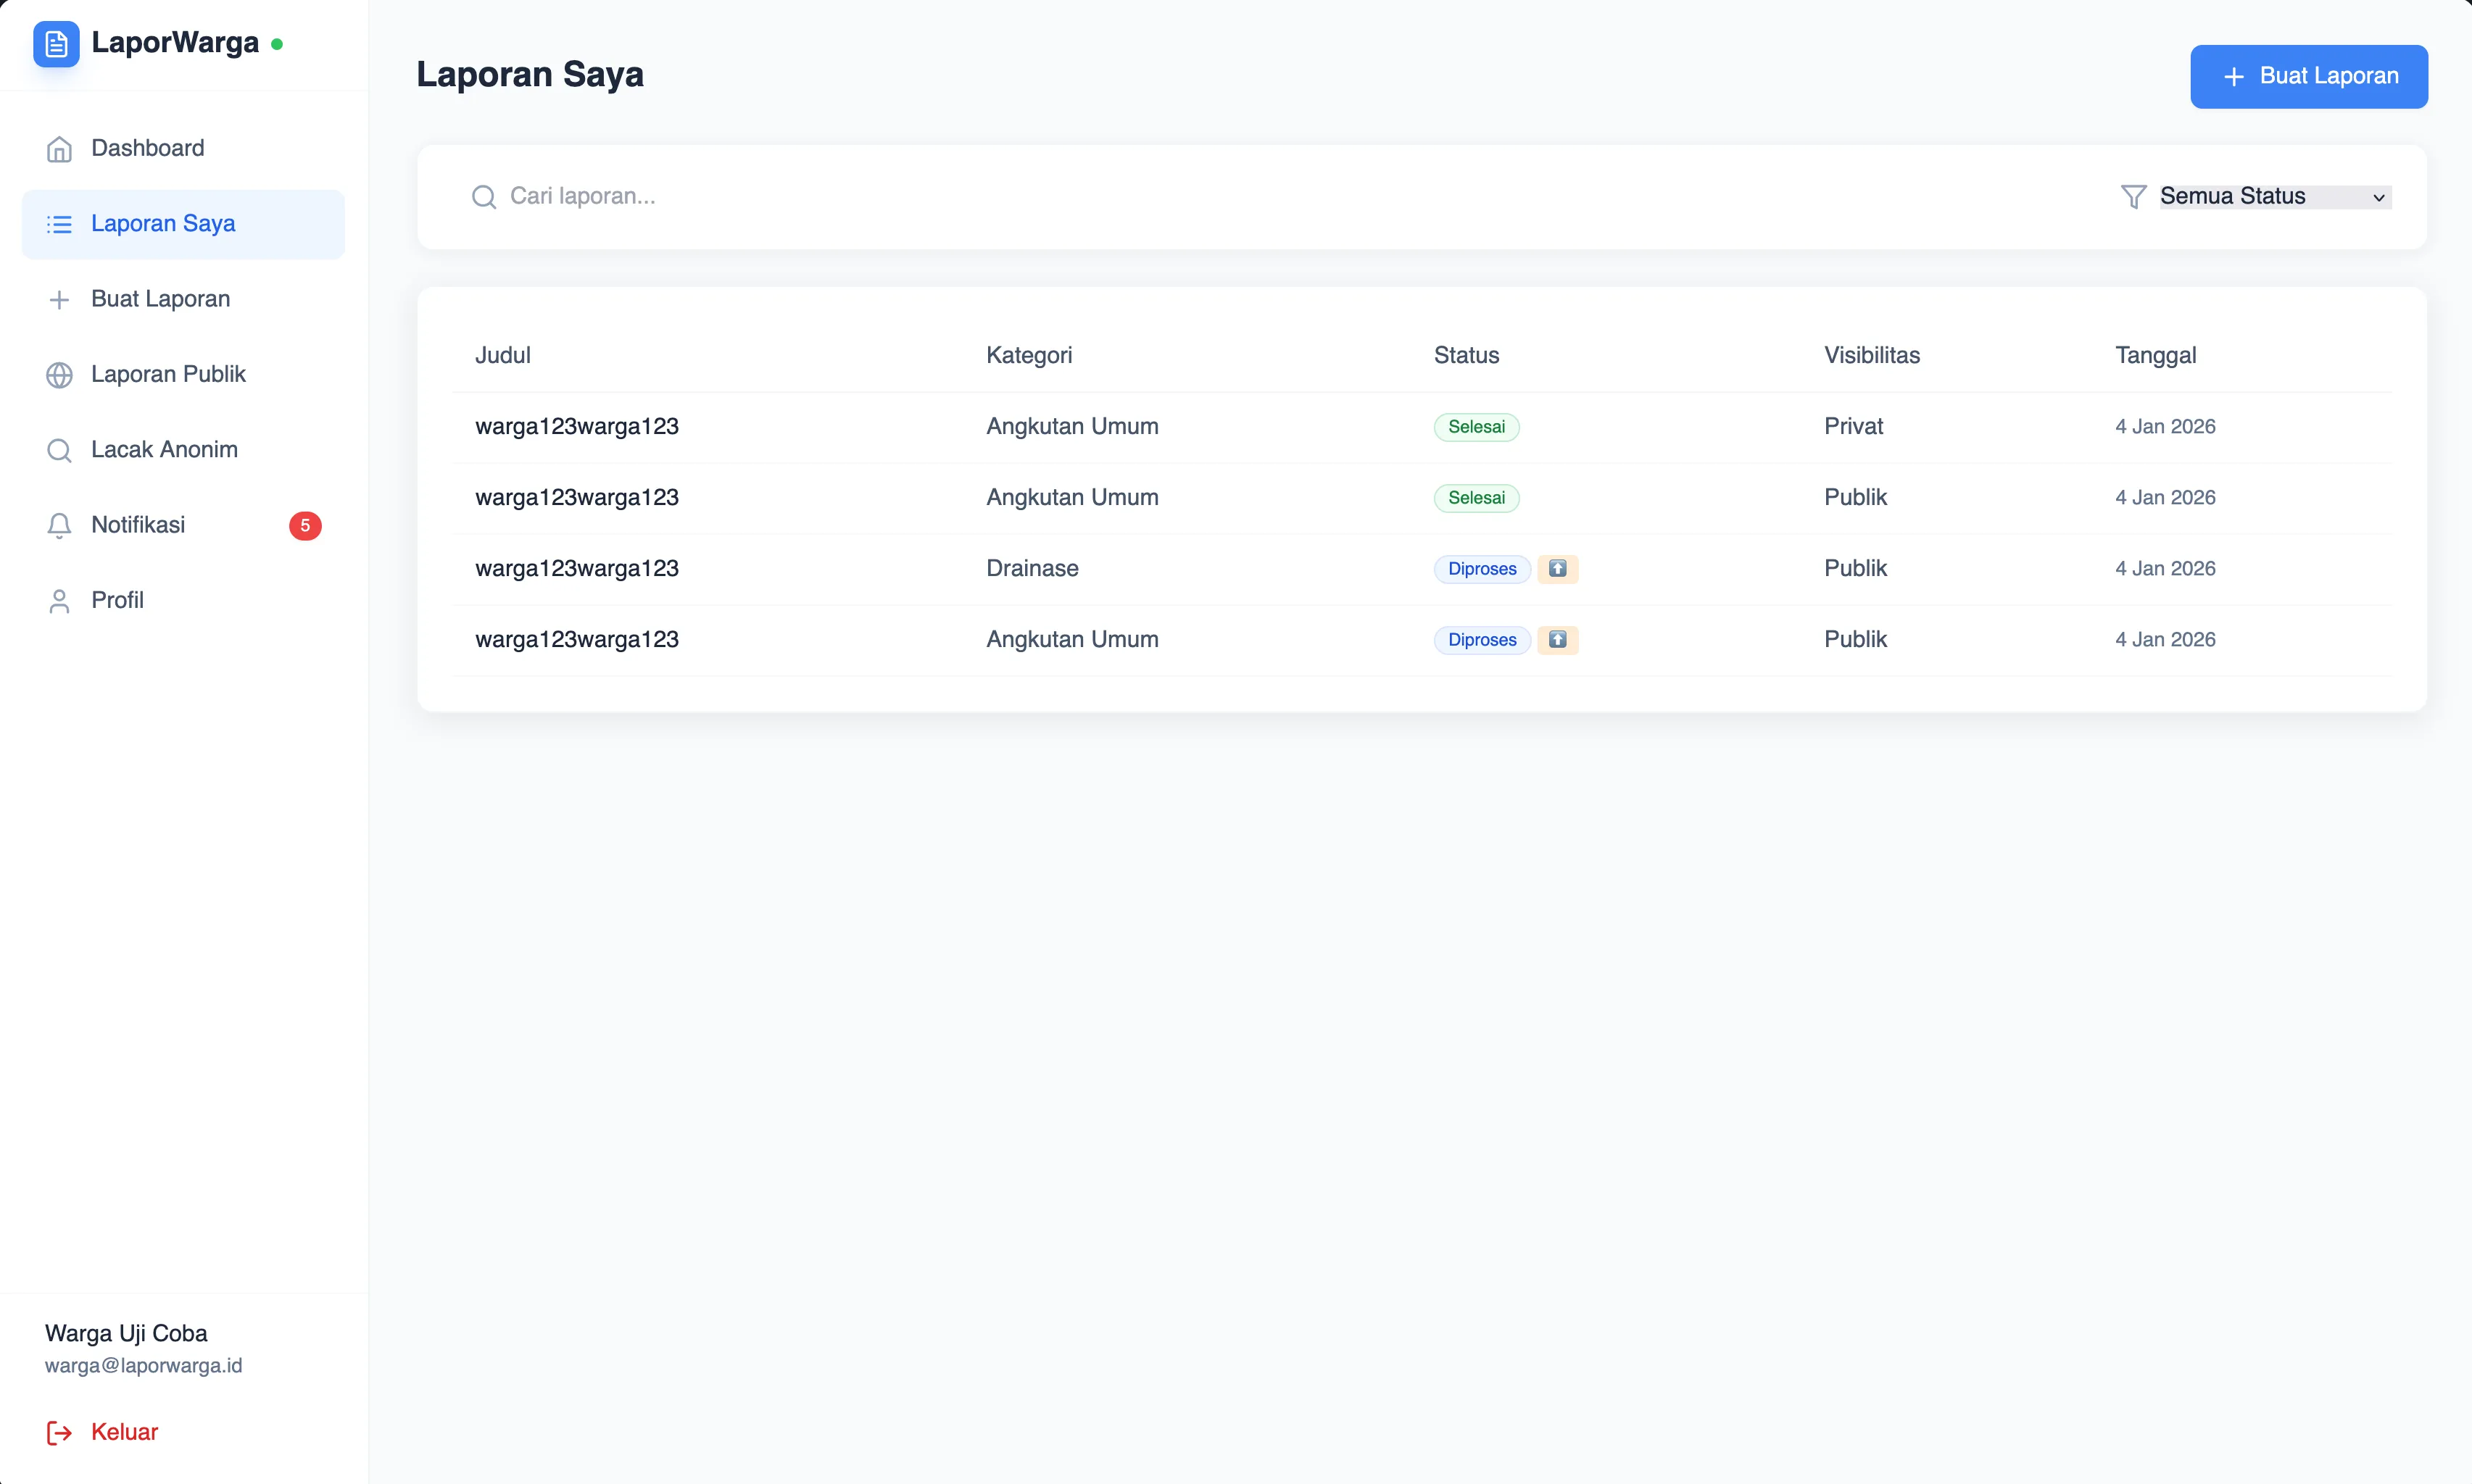Click the Laporan Publik globe icon
The width and height of the screenshot is (2472, 1484).
click(59, 374)
